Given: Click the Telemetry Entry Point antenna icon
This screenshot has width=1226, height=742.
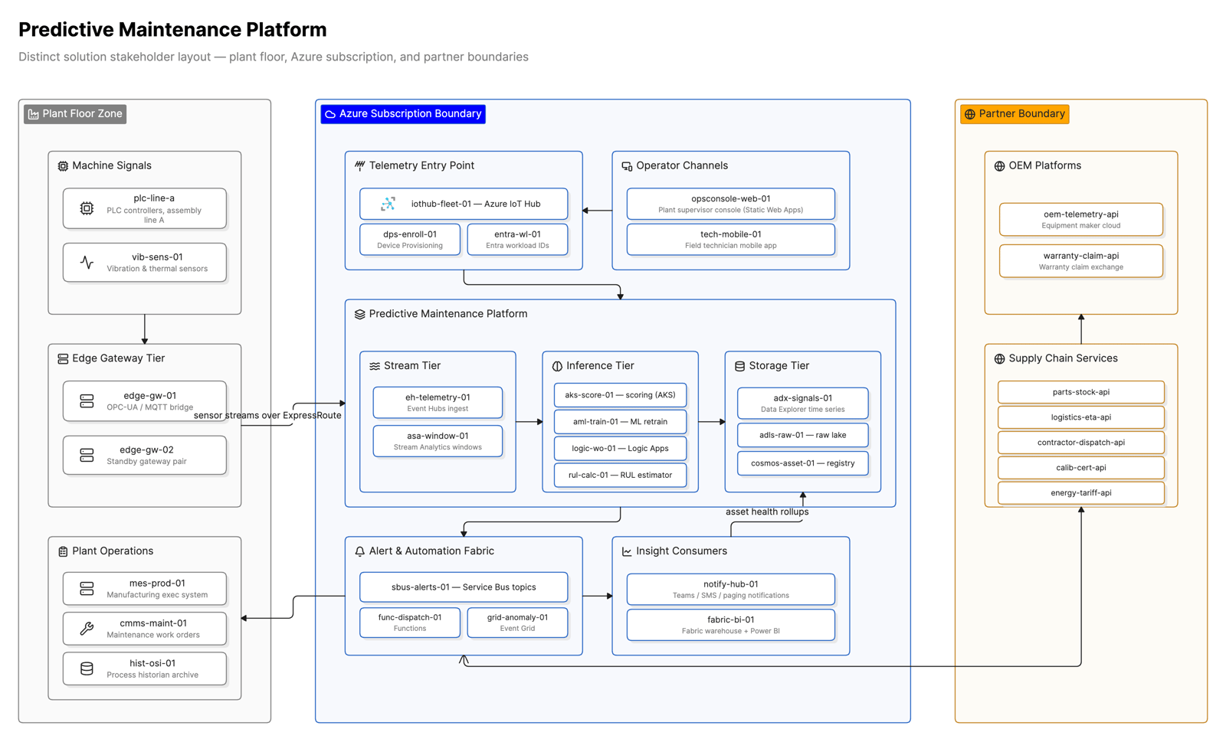Looking at the screenshot, I should point(359,166).
